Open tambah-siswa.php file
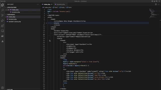The width and height of the screenshot is (161, 90). pos(15,22)
